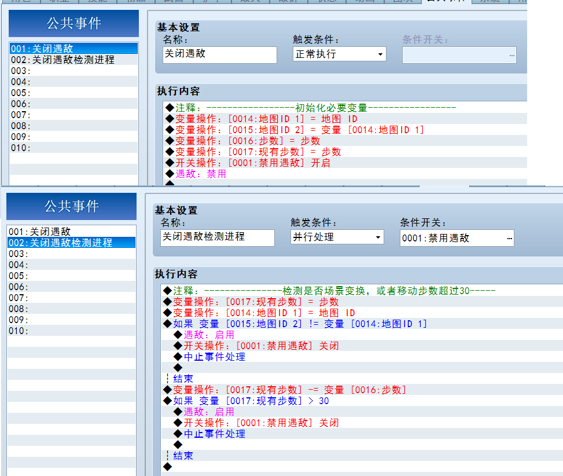
Task: Select the 遇敌：禁用 command line
Action: [x=345, y=174]
